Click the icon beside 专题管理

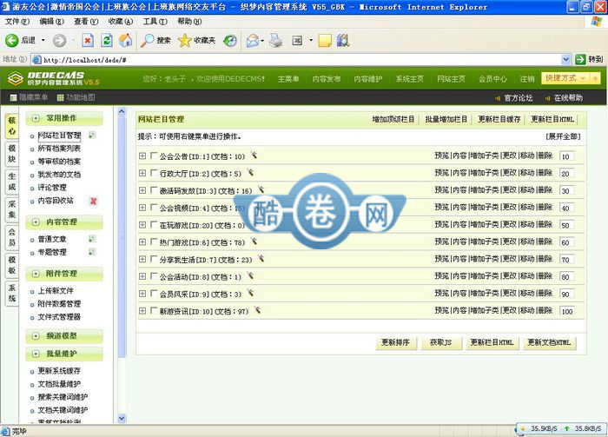92,252
